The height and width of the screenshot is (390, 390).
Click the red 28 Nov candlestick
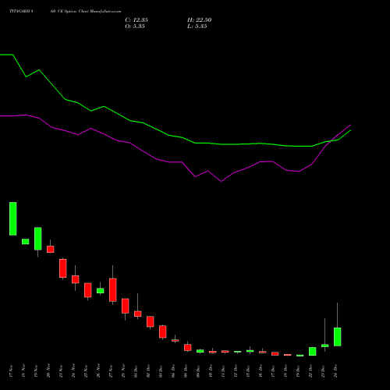click(x=126, y=306)
